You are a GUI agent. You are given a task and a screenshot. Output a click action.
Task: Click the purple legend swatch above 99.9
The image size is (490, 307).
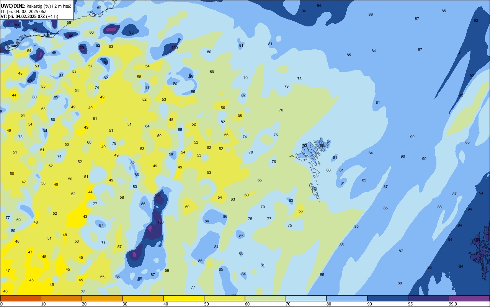(469, 298)
